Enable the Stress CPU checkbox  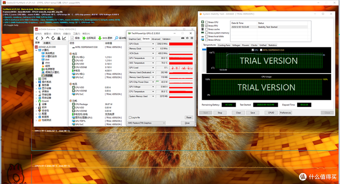pyautogui.click(x=207, y=22)
